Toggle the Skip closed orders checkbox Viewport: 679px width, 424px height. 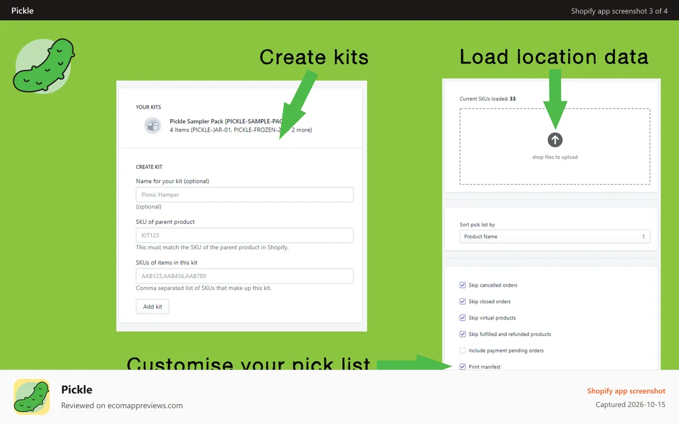[x=463, y=301]
